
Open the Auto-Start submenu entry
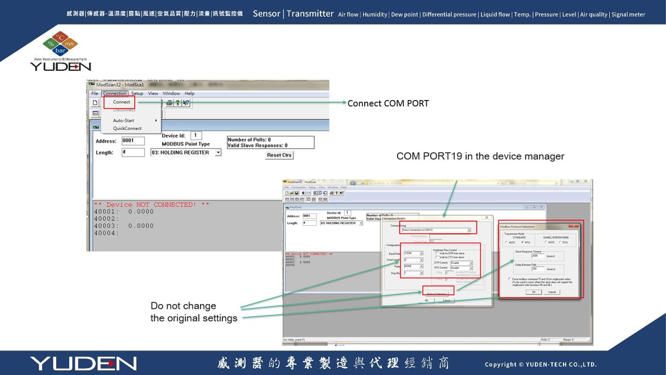click(x=131, y=120)
